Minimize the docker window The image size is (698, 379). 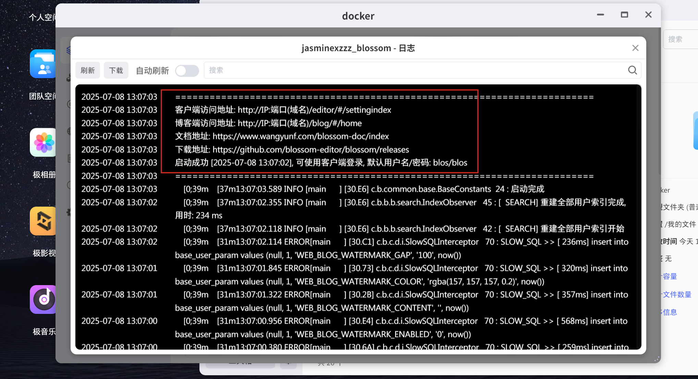click(x=600, y=15)
